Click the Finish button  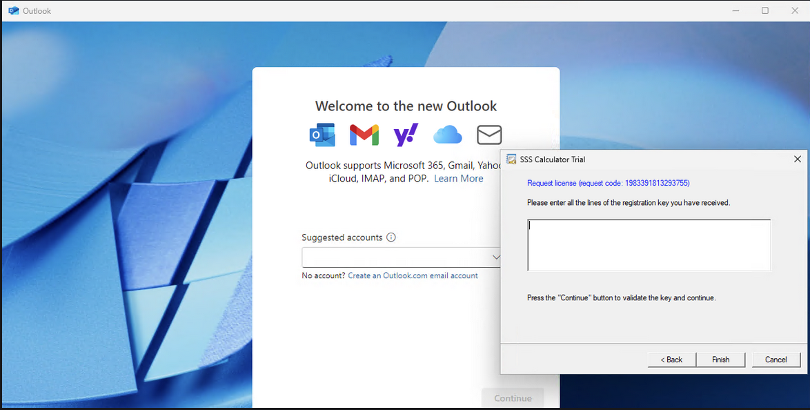(x=720, y=360)
